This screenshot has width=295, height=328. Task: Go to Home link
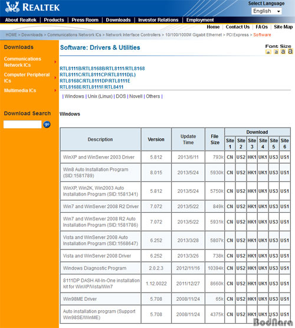(x=213, y=27)
